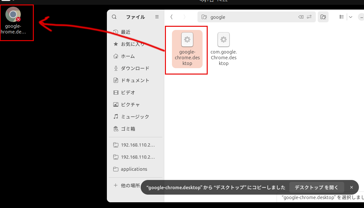This screenshot has width=364, height=208.
Task: Go to ホーム (Home) folder
Action: click(128, 56)
